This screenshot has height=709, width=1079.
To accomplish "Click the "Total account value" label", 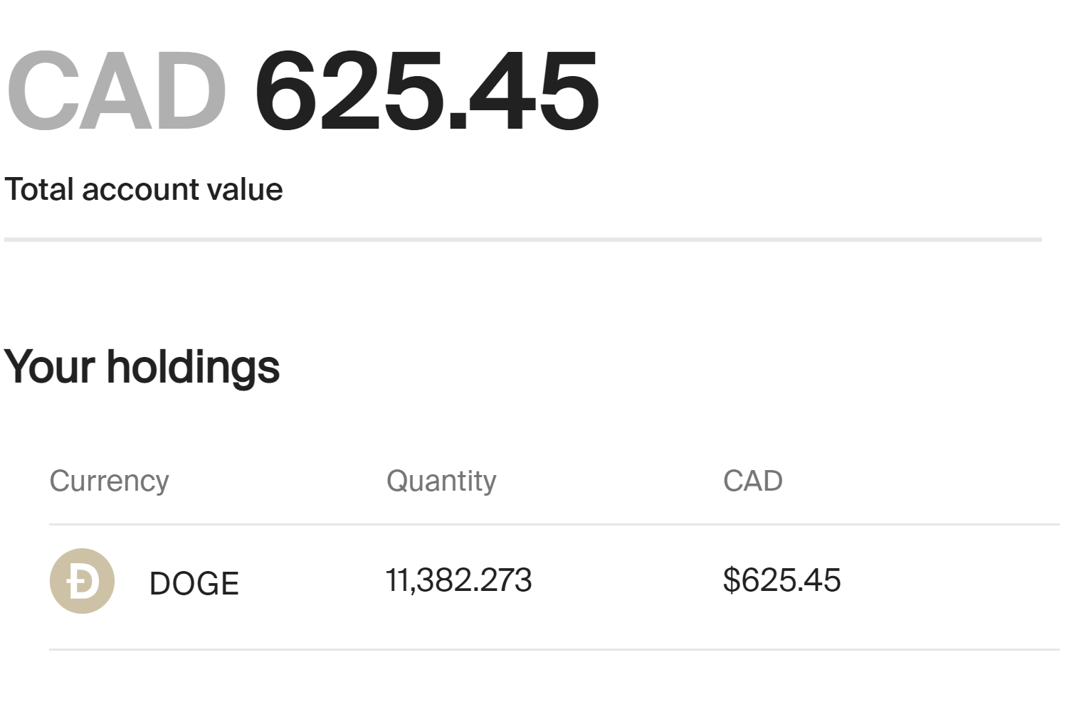I will pos(144,190).
